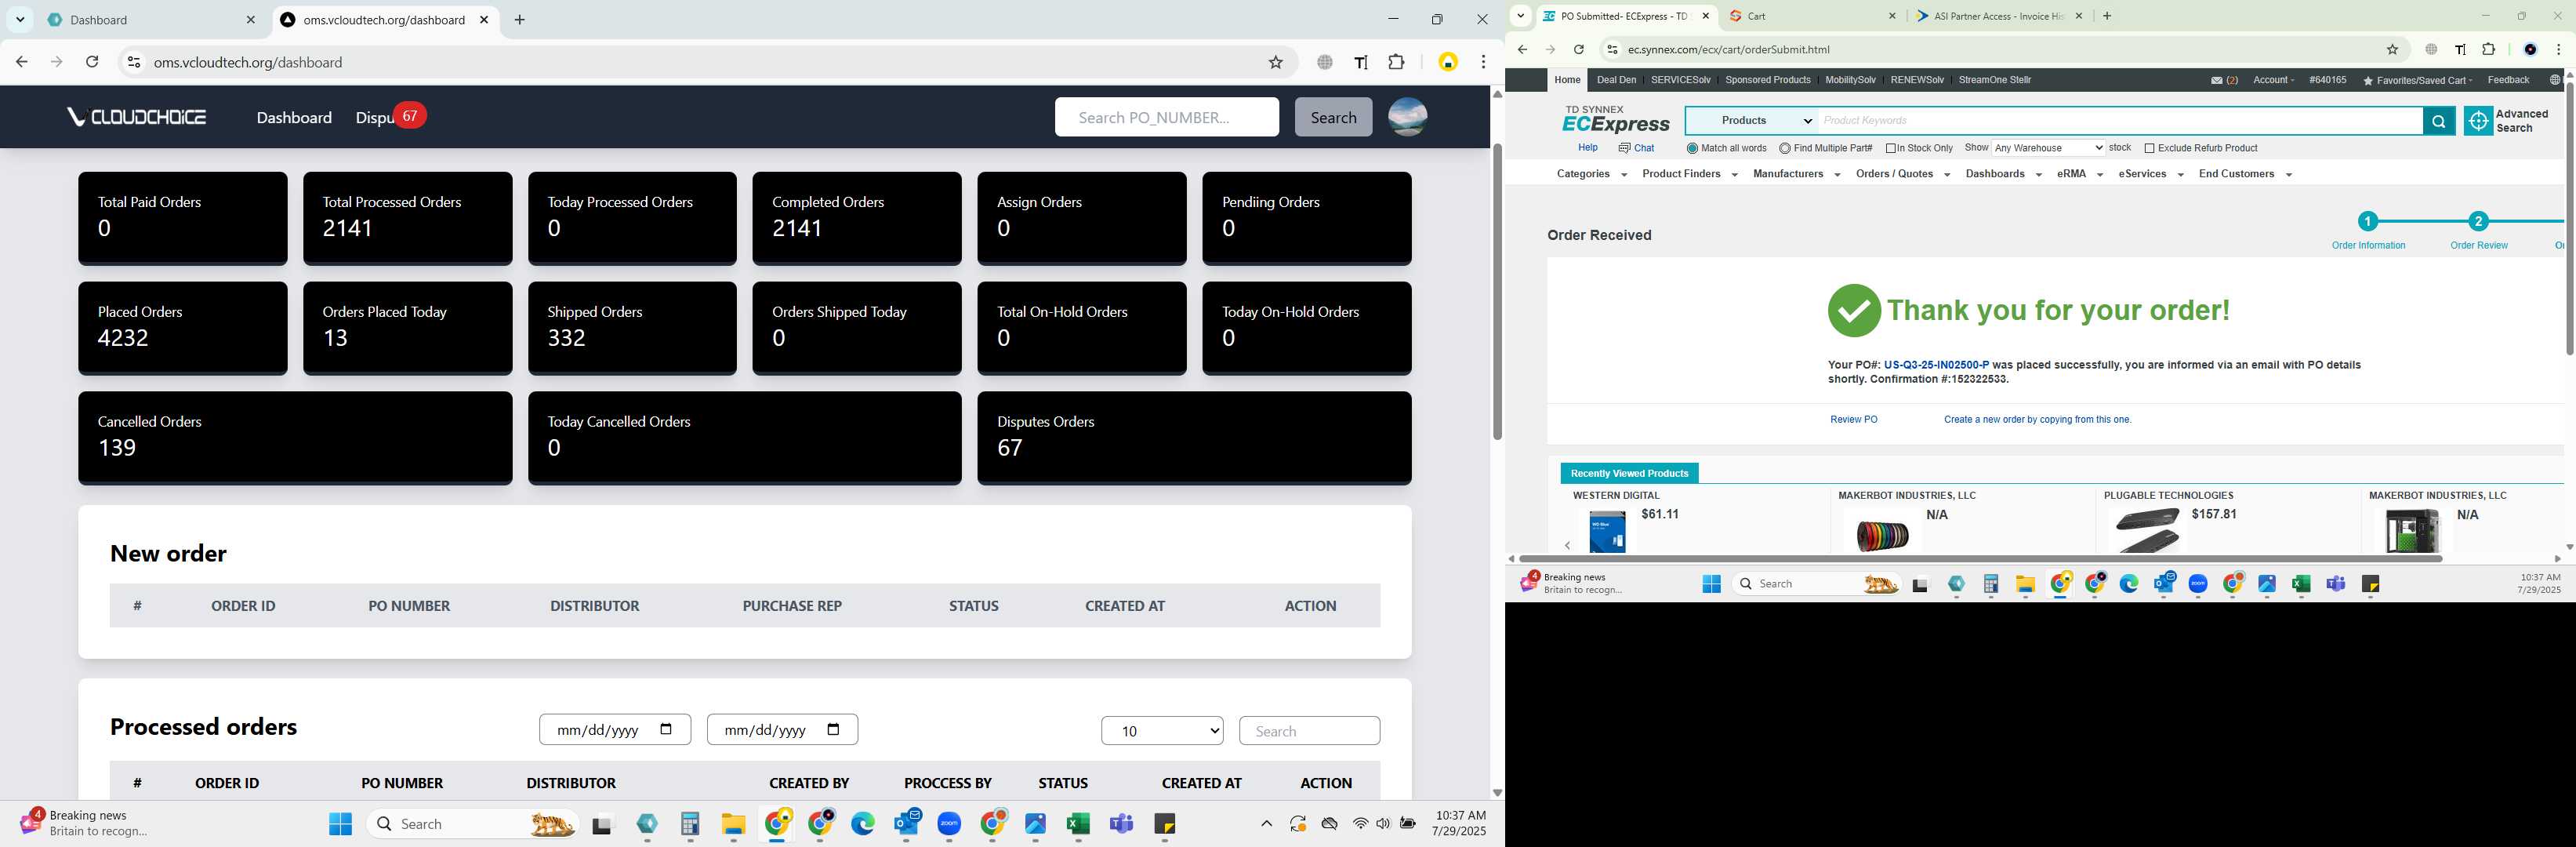Open the Any Warehouse dropdown

click(x=2048, y=148)
